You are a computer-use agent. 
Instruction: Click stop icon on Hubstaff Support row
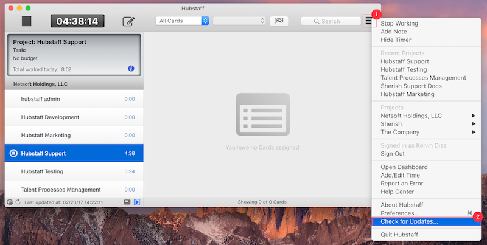click(13, 153)
